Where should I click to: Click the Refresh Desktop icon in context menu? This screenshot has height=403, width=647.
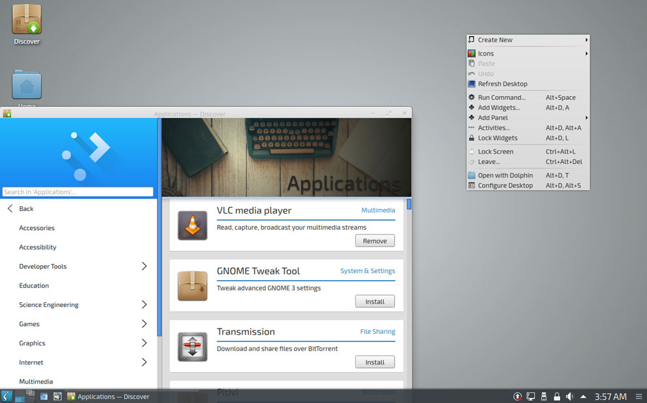click(x=472, y=84)
